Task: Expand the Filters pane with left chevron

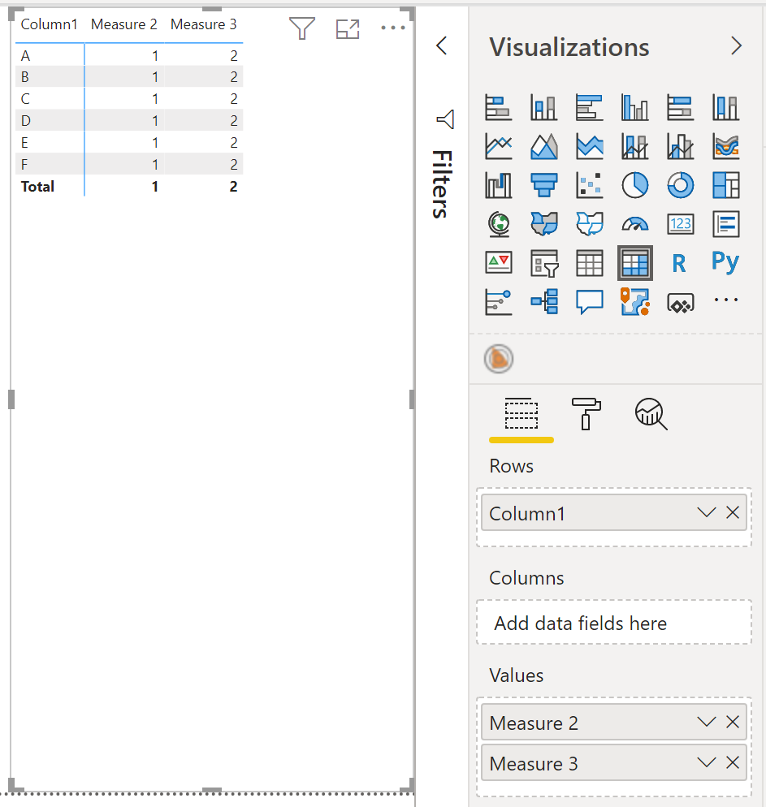Action: [442, 45]
